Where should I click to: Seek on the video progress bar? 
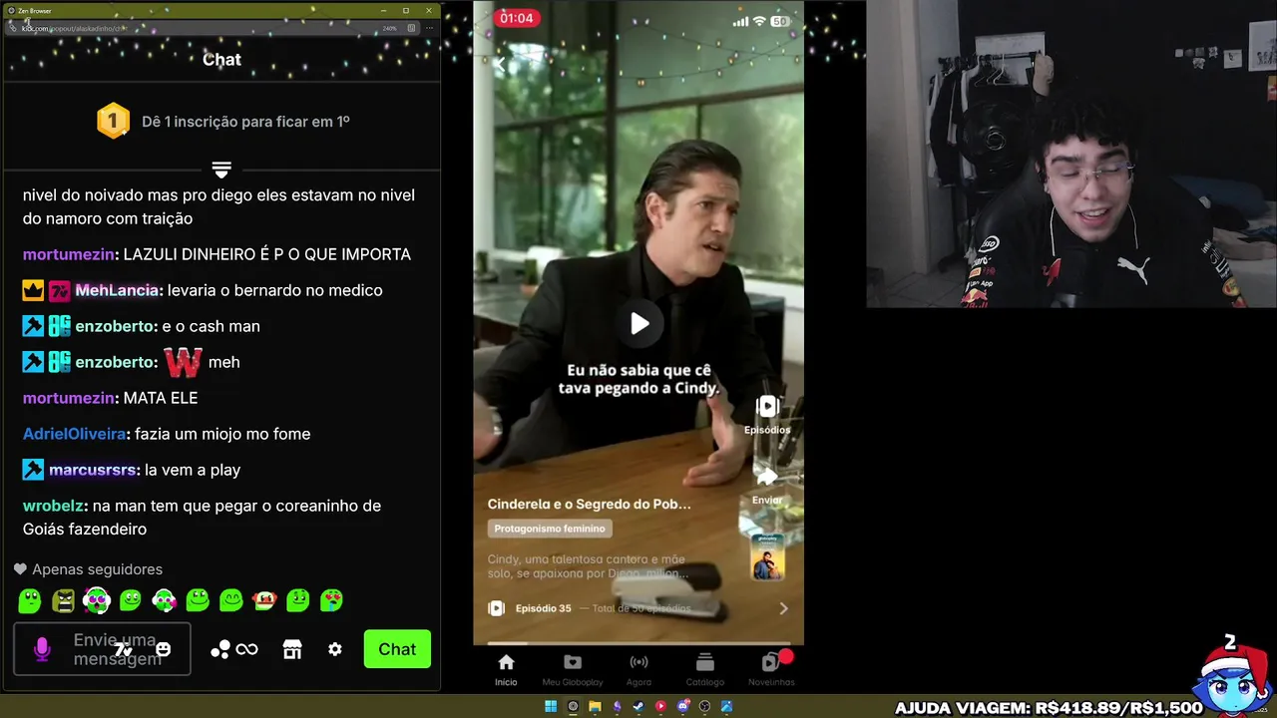click(638, 643)
